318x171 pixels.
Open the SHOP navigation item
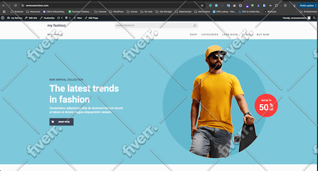click(x=194, y=35)
